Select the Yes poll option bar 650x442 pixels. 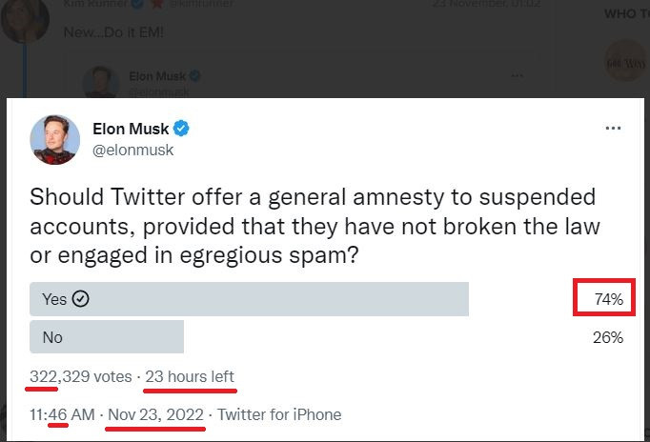pyautogui.click(x=249, y=299)
